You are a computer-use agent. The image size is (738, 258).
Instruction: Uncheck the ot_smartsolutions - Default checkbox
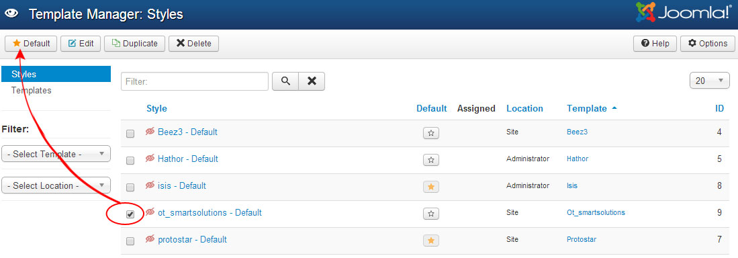130,214
